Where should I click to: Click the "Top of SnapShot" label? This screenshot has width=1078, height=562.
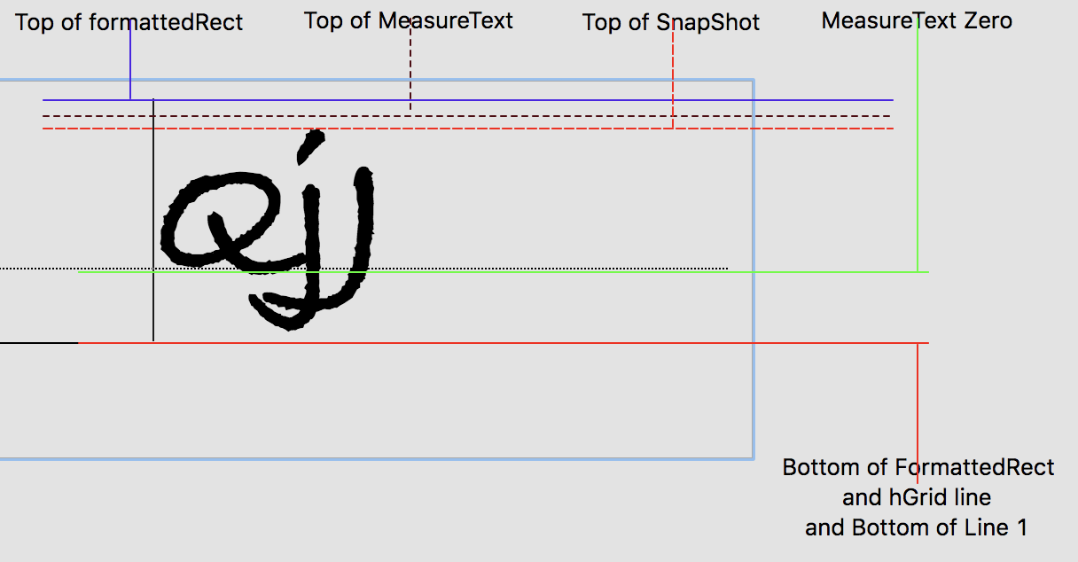pos(670,22)
